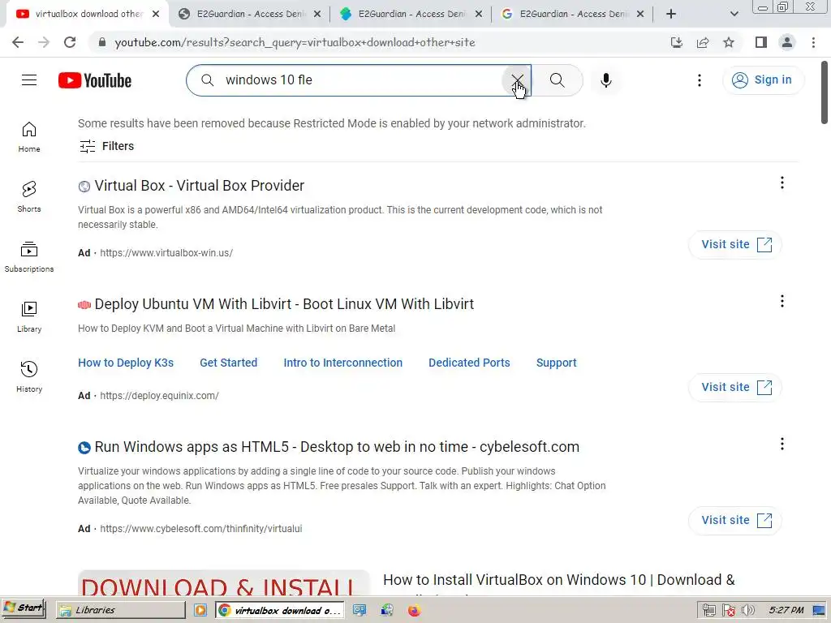This screenshot has height=623, width=831.
Task: Open Firefox icon in taskbar
Action: click(414, 610)
